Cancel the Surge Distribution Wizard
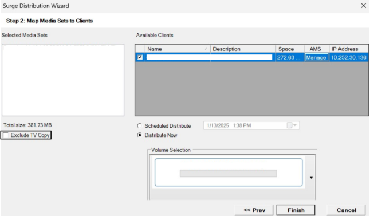370x216 pixels. (x=346, y=210)
